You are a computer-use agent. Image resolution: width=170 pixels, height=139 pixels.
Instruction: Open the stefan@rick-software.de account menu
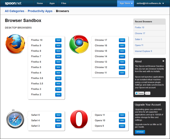click(x=150, y=3)
